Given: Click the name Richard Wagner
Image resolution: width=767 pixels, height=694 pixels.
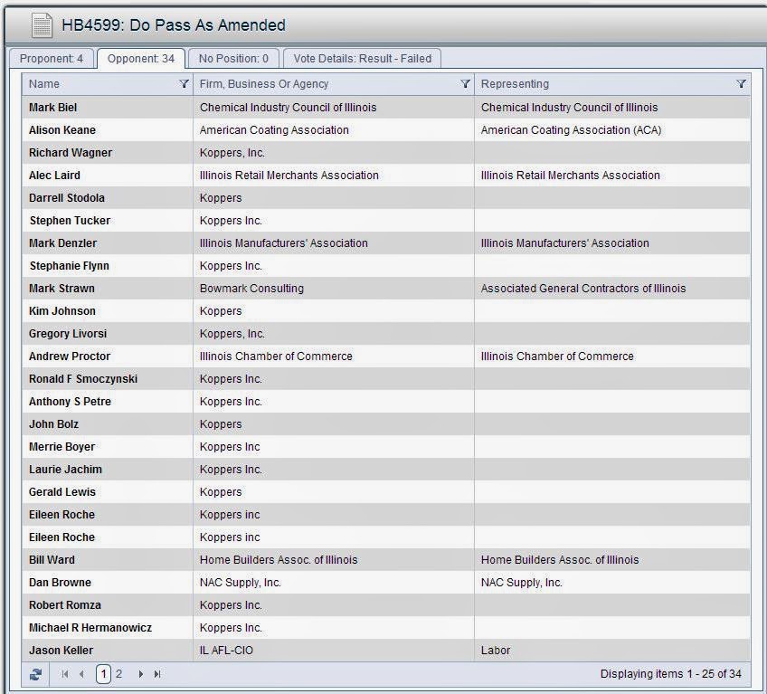Looking at the screenshot, I should pos(71,153).
